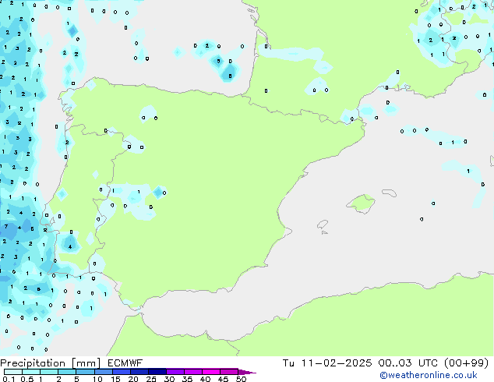This screenshot has height=382, width=494.
Task: Choose the 10–15 mm legend color swatch
Action: point(103,372)
